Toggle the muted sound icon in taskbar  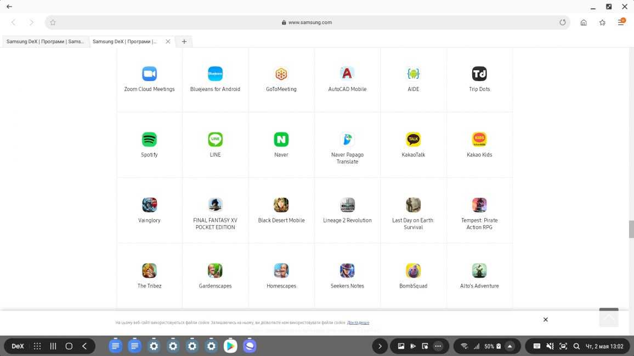pos(550,346)
